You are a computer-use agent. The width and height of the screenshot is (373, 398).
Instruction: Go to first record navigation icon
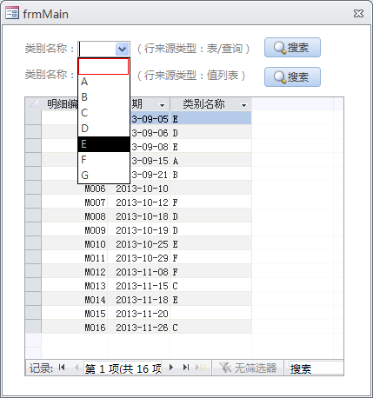[x=62, y=368]
